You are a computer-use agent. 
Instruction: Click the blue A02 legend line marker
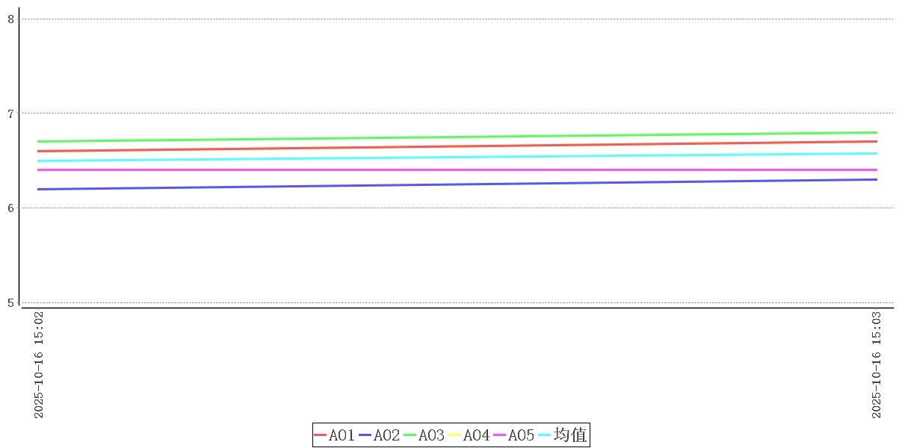coord(365,435)
